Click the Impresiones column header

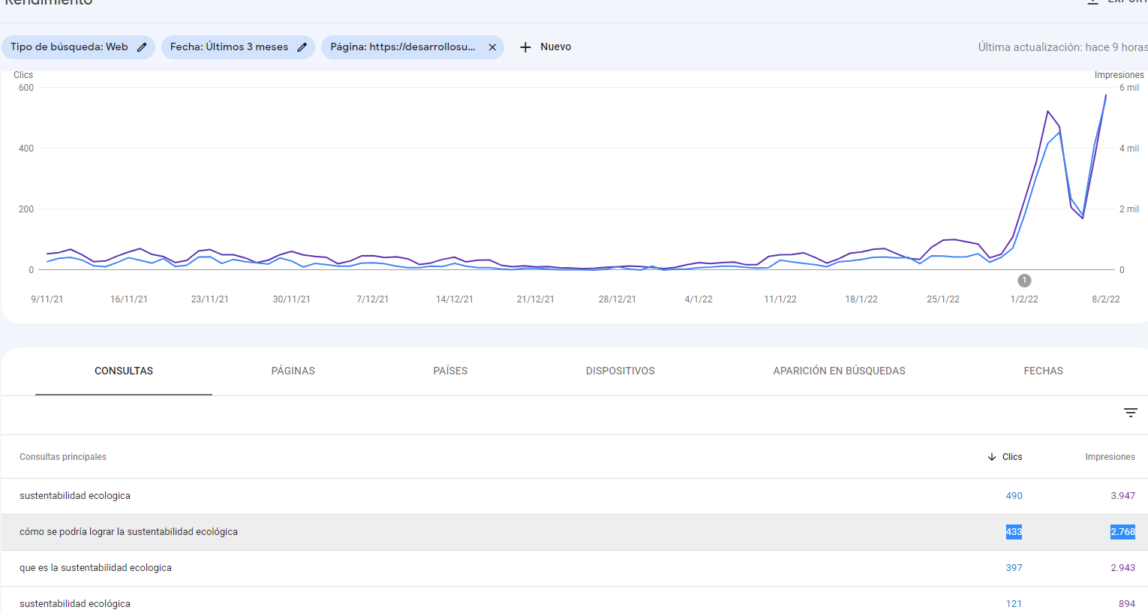click(x=1110, y=457)
